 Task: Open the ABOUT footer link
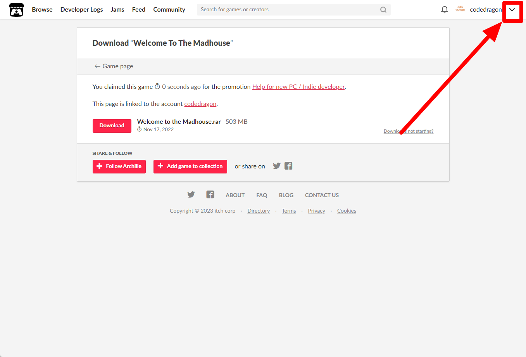click(x=235, y=195)
